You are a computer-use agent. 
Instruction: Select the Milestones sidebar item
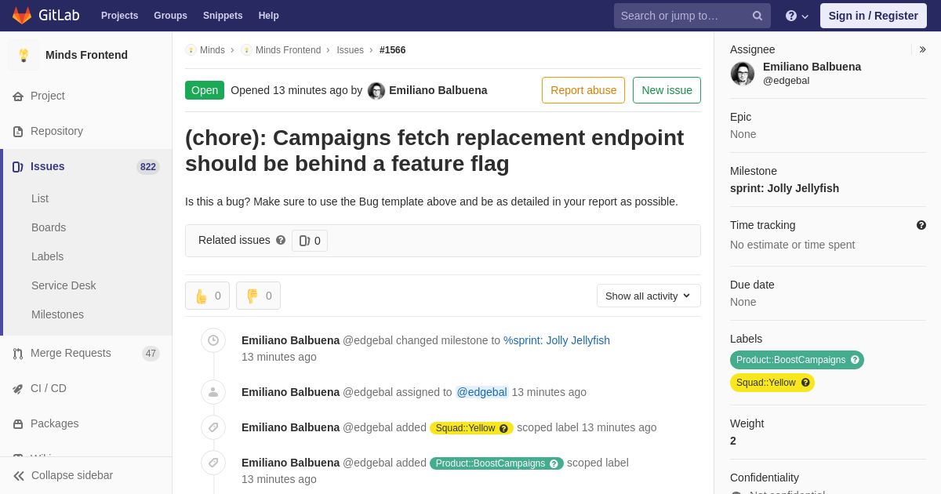click(57, 314)
